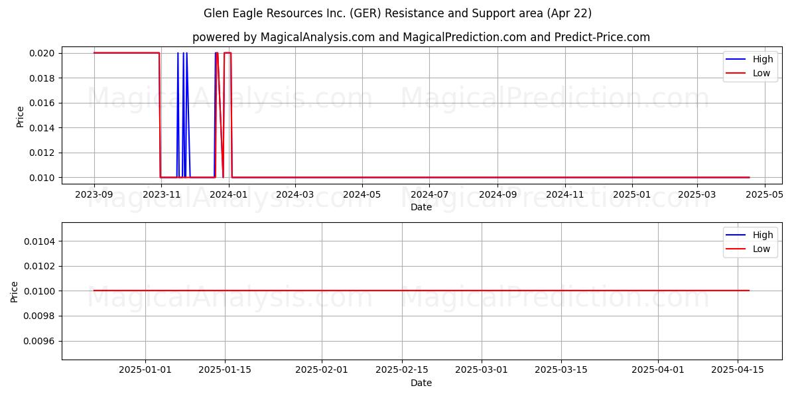This screenshot has height=398, width=796.
Task: Click the 0.010 tick on top Price axis
Action: tap(42, 178)
